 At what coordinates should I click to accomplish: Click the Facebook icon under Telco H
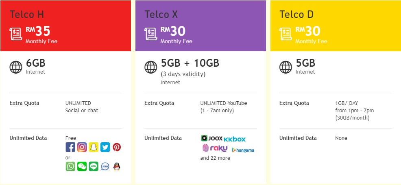70,147
